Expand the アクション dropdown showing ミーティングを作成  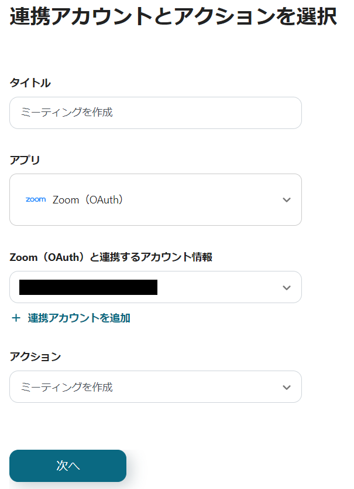[155, 387]
